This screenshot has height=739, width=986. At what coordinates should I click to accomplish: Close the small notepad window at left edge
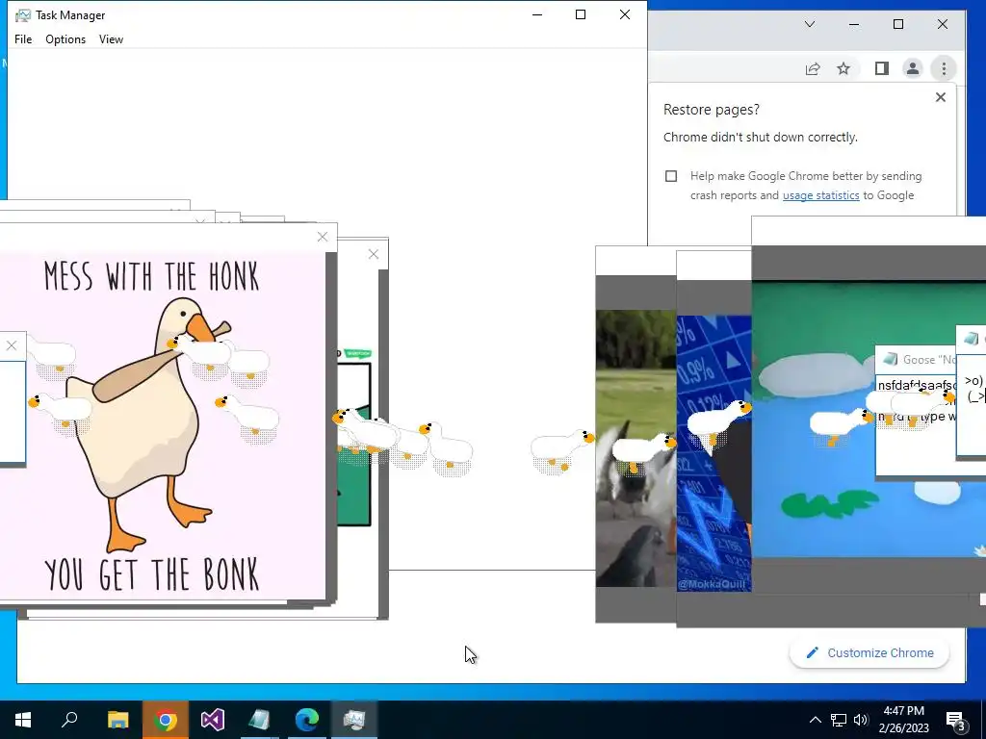[x=12, y=345]
